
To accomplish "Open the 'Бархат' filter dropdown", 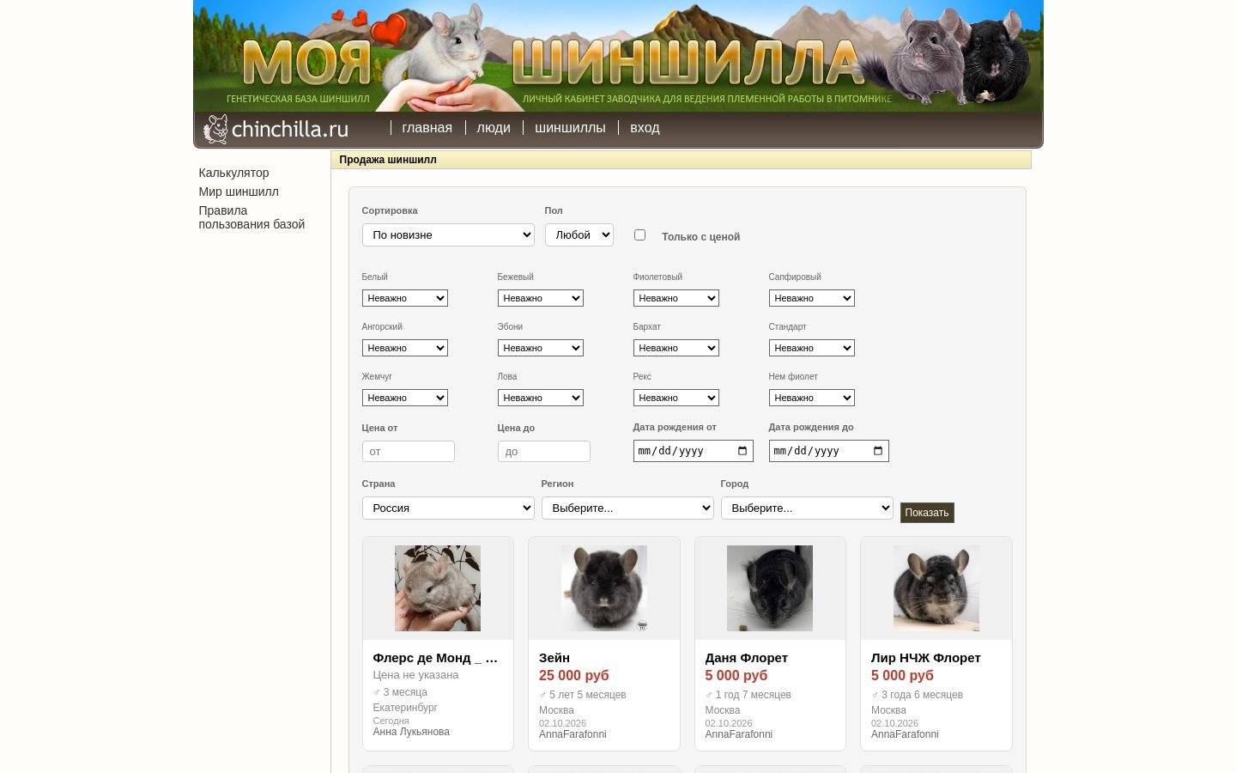I will coord(676,348).
